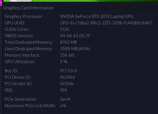158x114 pixels.
Task: Select the CUDA Cores value 5120
Action: click(x=64, y=29)
